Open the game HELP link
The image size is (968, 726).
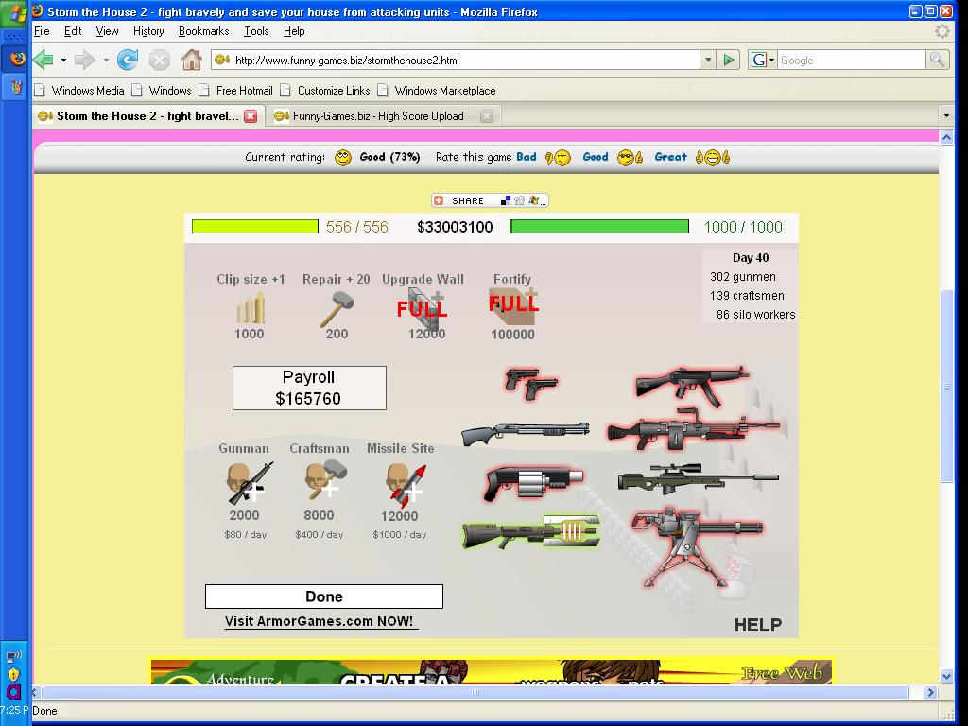757,626
